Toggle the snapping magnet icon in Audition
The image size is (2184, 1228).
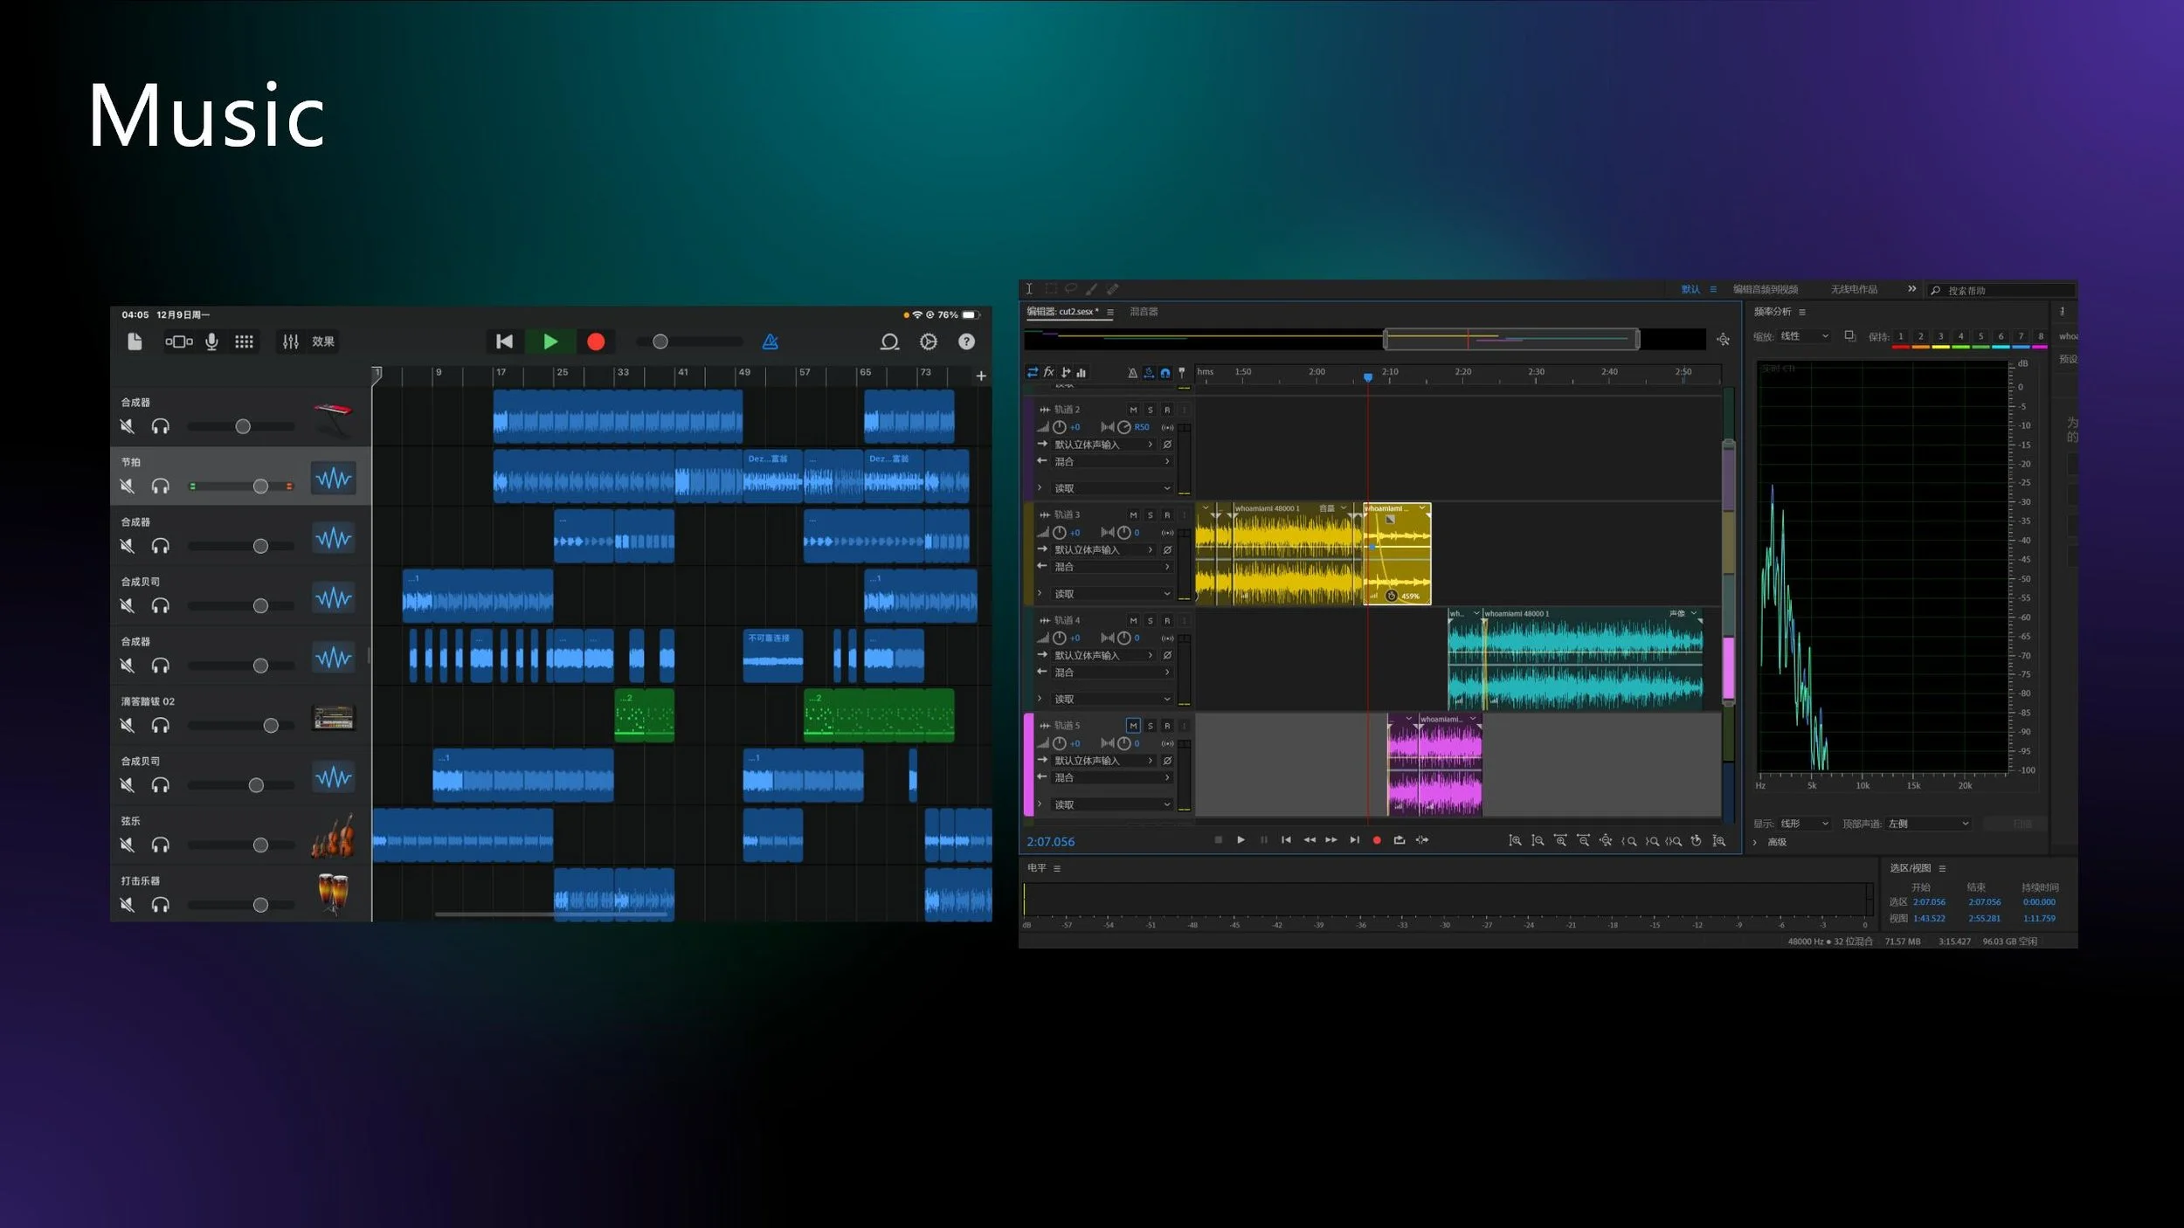click(1165, 373)
